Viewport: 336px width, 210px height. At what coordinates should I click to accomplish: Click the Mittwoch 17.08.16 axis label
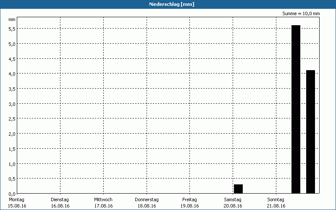(x=103, y=203)
